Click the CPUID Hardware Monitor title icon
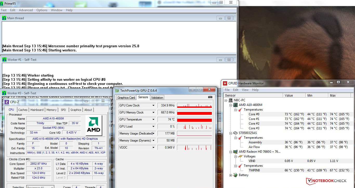 pos(225,83)
